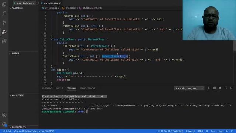Screen dimensions: 236x133
Task: Click line number 17 in the gutter
Action: pos(45,57)
